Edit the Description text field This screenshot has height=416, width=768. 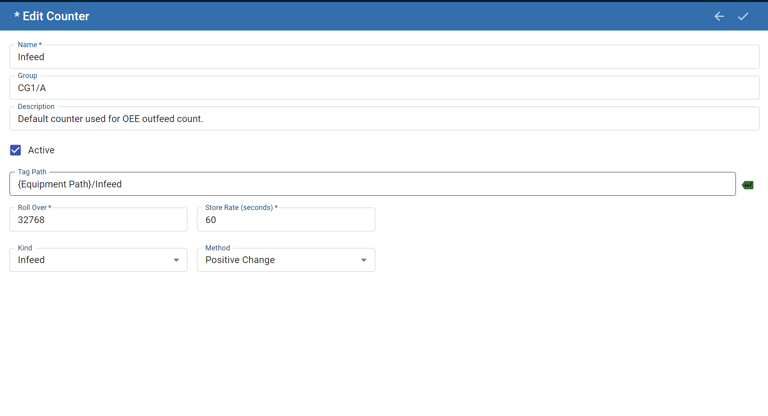point(384,119)
